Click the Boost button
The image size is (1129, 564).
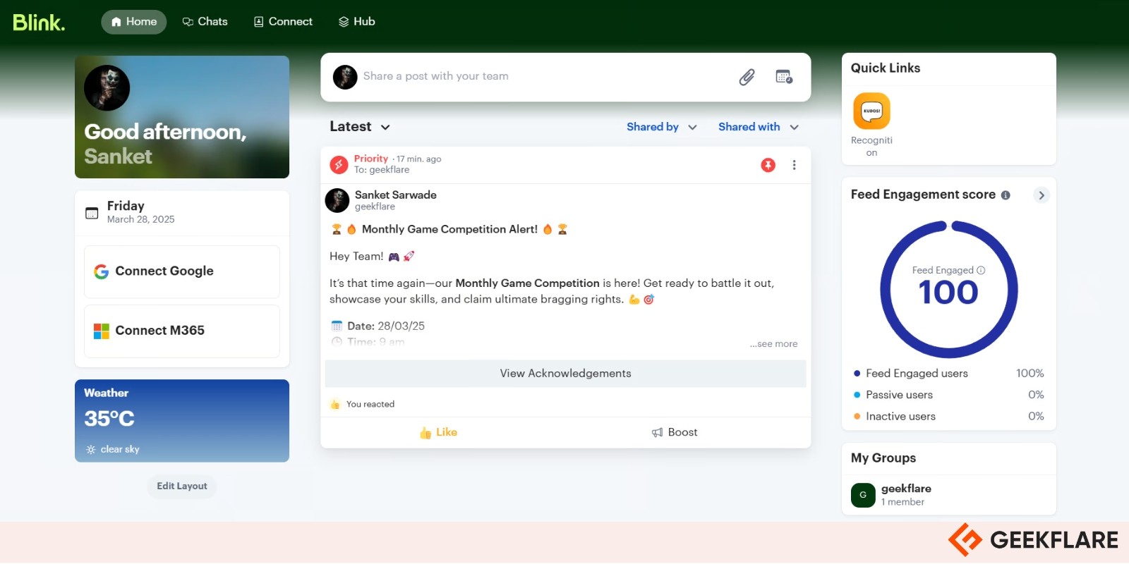pos(675,433)
